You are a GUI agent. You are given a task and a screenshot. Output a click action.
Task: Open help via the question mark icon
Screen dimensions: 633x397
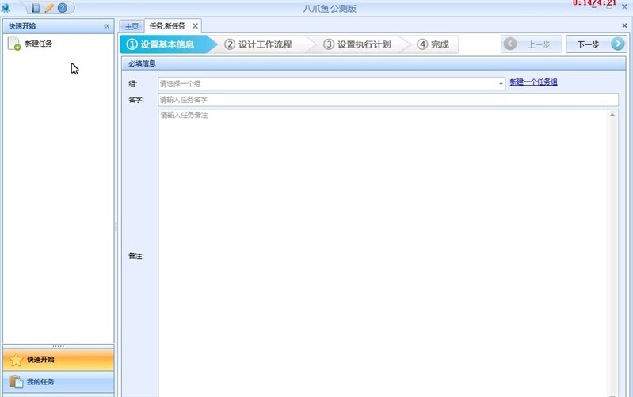[62, 8]
